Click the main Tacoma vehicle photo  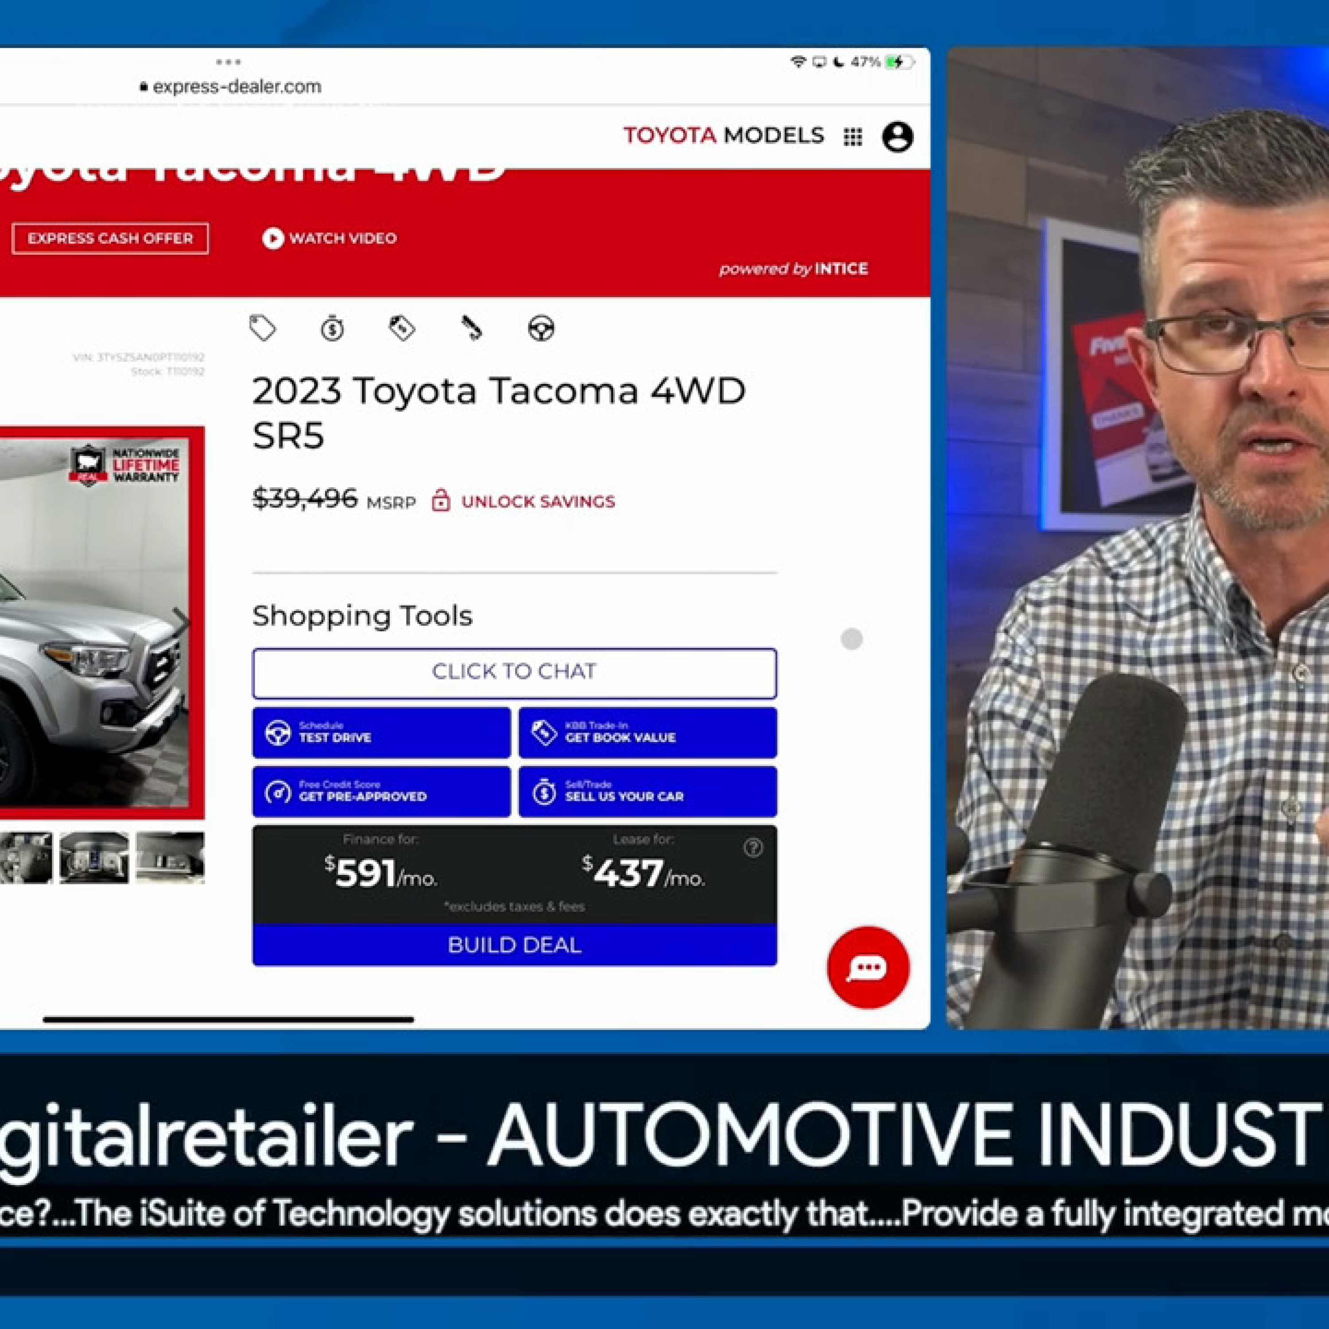(93, 622)
